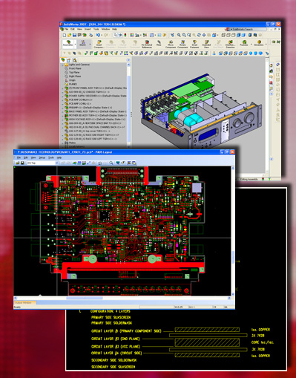Select the Rotate Component tool
Image resolution: width=296 pixels, height=378 pixels.
point(182,45)
